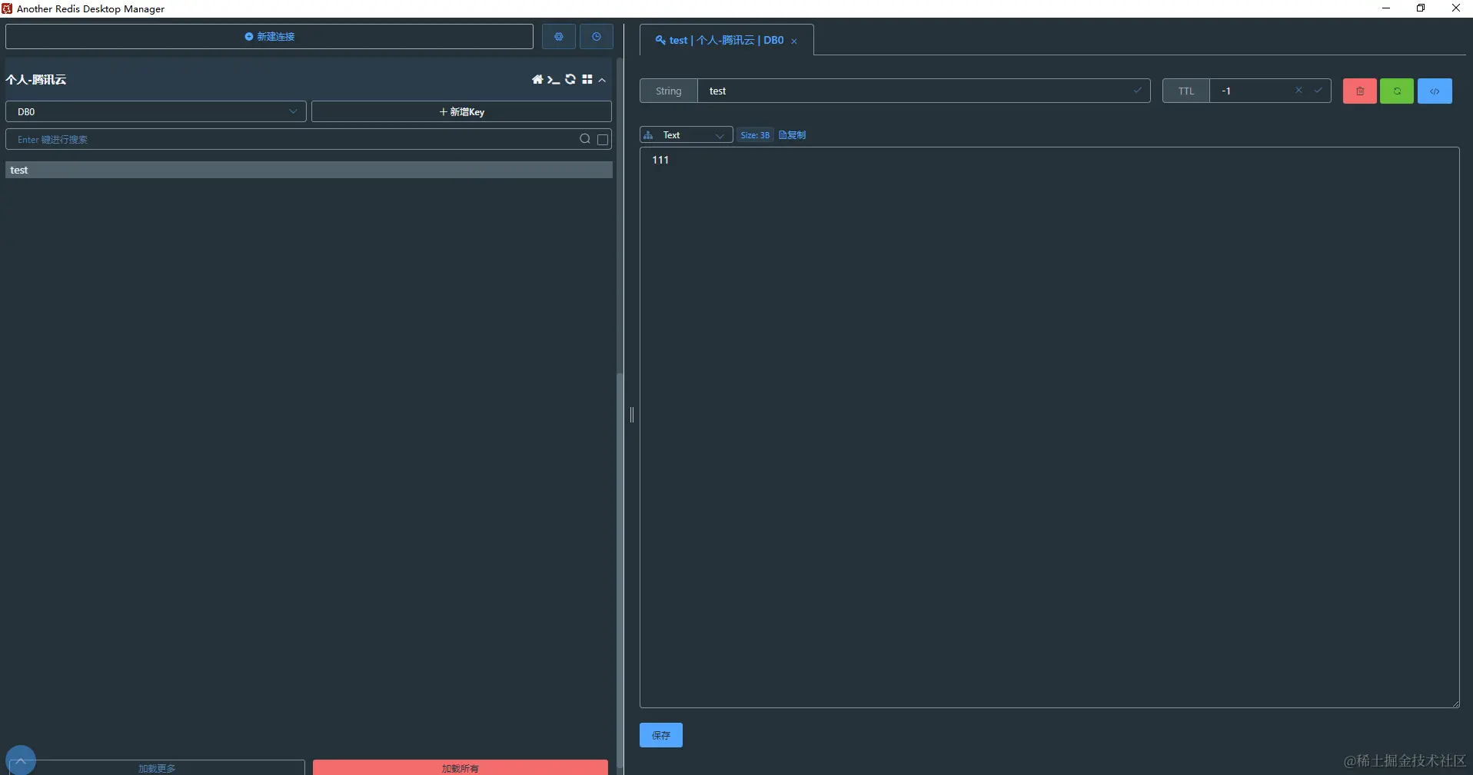Screen dimensions: 1473x775
Task: Open the connection's grid menu icon
Action: tap(587, 79)
